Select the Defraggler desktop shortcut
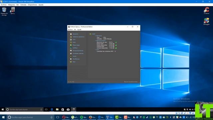Screen dimensions: 213x120 point(206,21)
